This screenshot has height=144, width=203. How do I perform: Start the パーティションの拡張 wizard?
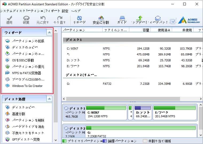(x=25, y=41)
